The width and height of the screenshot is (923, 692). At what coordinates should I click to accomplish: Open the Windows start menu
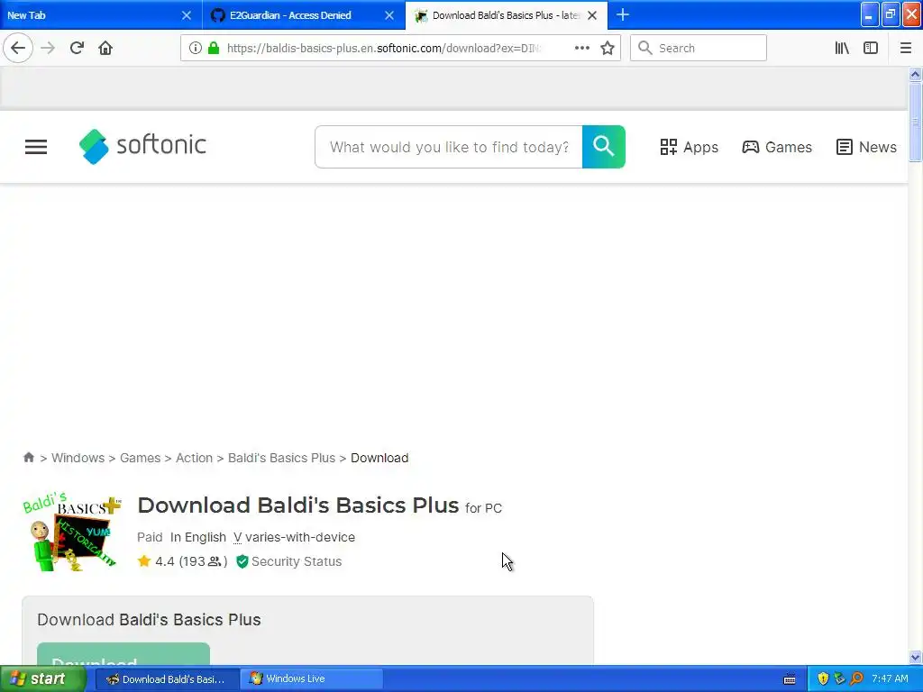tap(42, 678)
